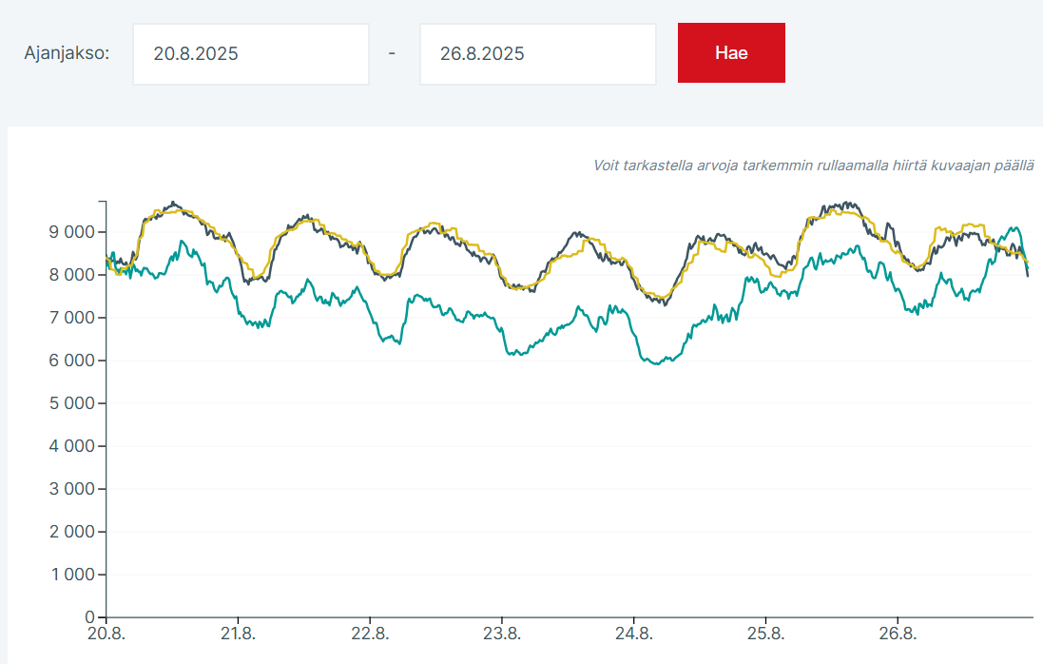
Task: Select the 21.8. x-axis date tick
Action: [237, 635]
